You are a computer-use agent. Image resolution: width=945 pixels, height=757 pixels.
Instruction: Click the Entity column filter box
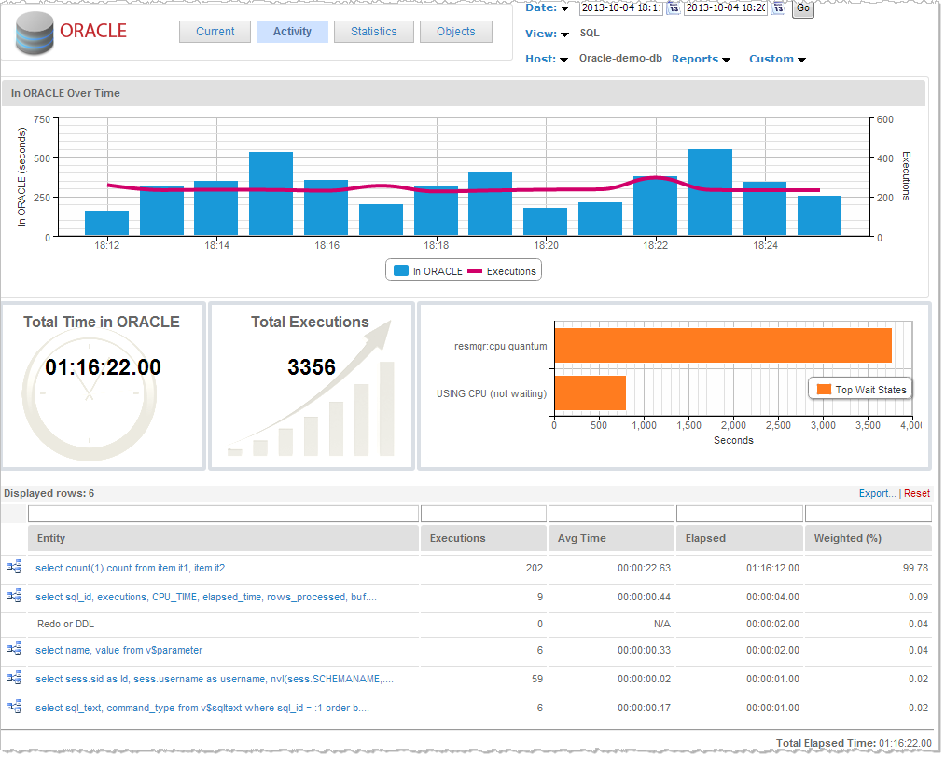click(x=223, y=514)
